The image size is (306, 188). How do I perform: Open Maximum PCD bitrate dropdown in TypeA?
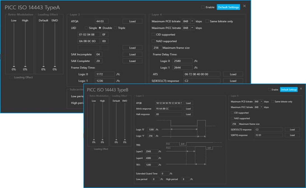click(192, 21)
